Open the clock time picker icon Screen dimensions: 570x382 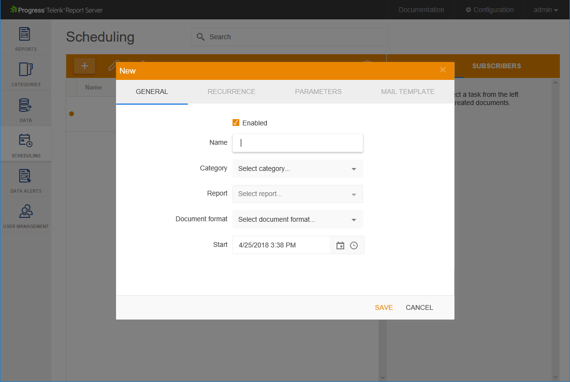pos(354,245)
